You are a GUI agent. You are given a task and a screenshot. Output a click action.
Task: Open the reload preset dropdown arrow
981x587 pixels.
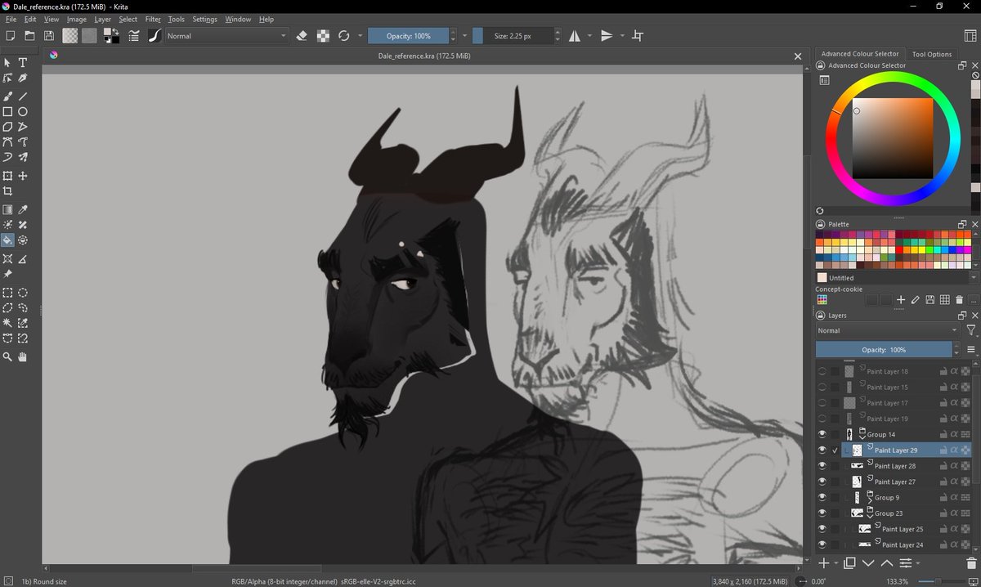[360, 36]
